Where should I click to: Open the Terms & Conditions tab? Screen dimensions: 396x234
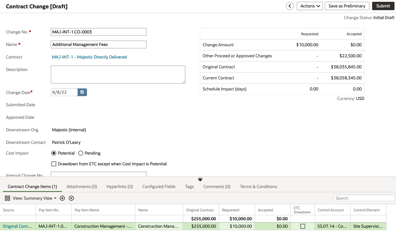point(258,187)
